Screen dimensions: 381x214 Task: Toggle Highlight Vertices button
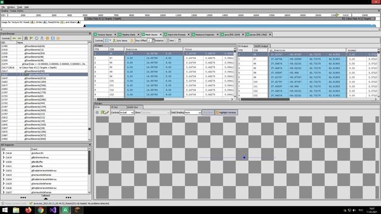(x=226, y=112)
